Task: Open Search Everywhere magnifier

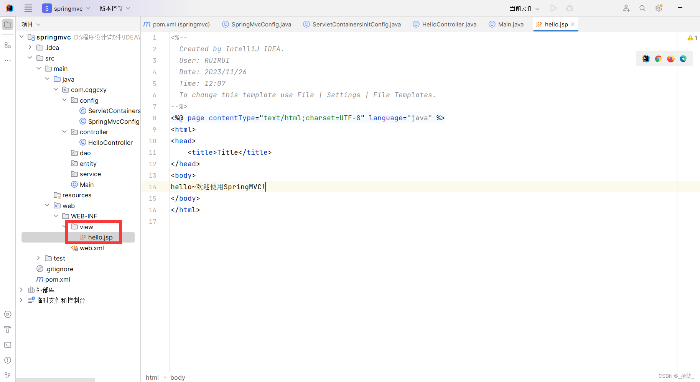Action: [642, 8]
